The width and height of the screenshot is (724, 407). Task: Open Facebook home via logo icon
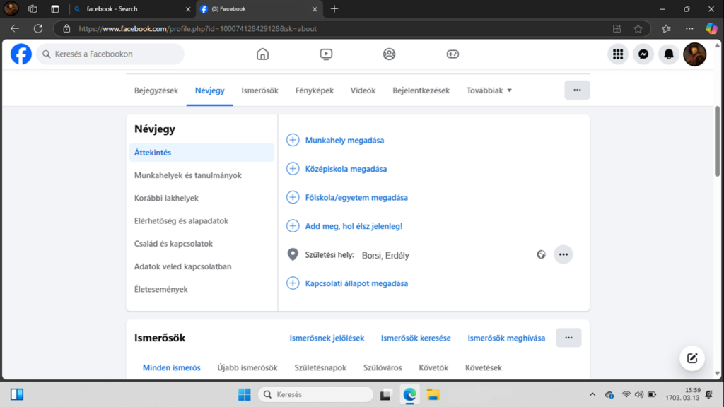pyautogui.click(x=21, y=54)
